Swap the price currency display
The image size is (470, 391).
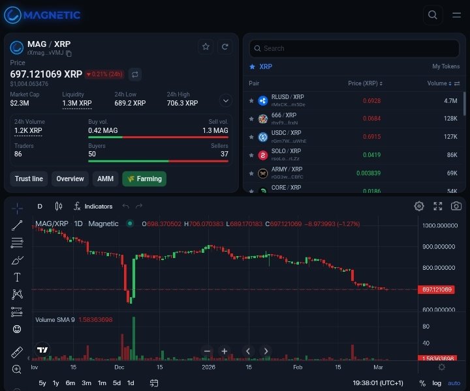pos(135,74)
